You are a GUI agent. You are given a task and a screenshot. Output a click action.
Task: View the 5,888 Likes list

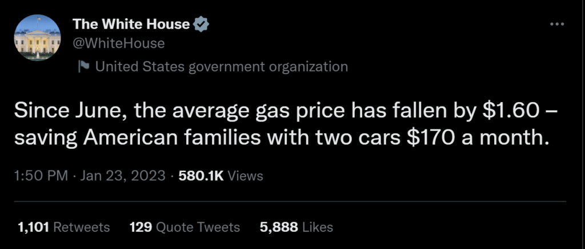point(296,227)
